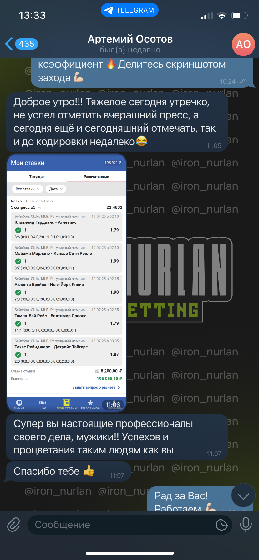Tap Майами Марлинс - Канзас Сити Роялс row
The height and width of the screenshot is (560, 259).
66,258
